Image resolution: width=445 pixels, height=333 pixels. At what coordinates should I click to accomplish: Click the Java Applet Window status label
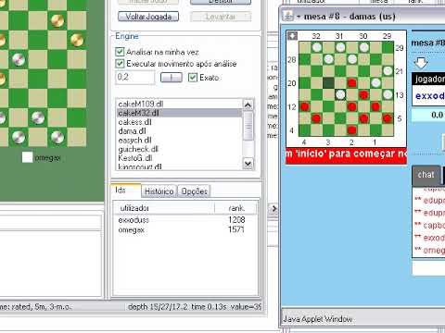point(318,319)
